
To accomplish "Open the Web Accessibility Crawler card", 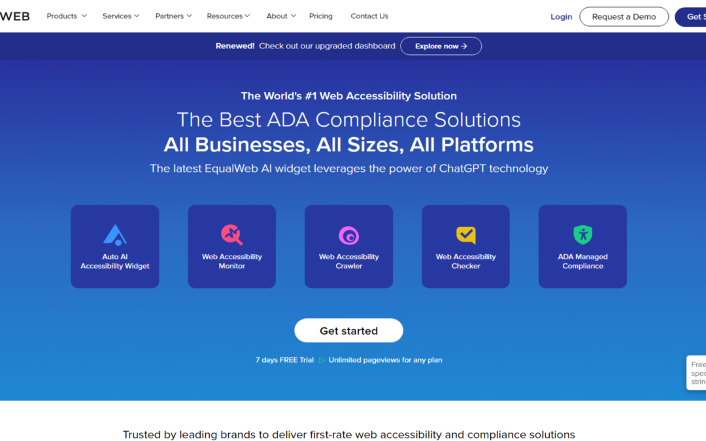I will click(x=348, y=246).
